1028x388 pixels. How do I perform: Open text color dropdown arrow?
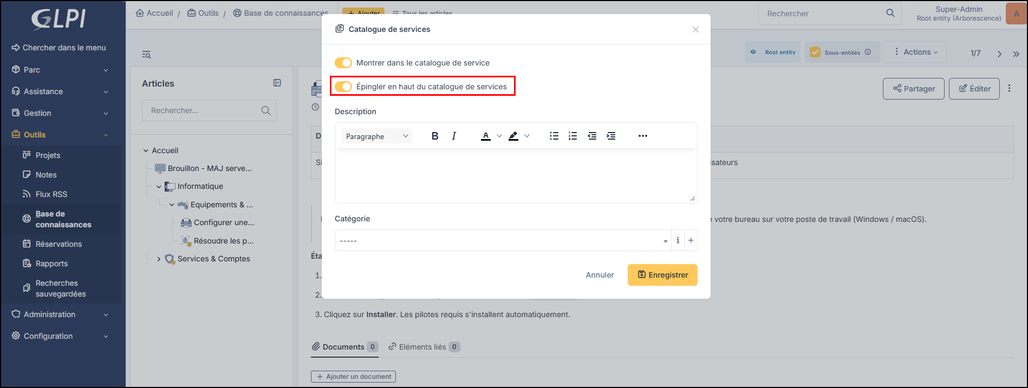click(499, 136)
